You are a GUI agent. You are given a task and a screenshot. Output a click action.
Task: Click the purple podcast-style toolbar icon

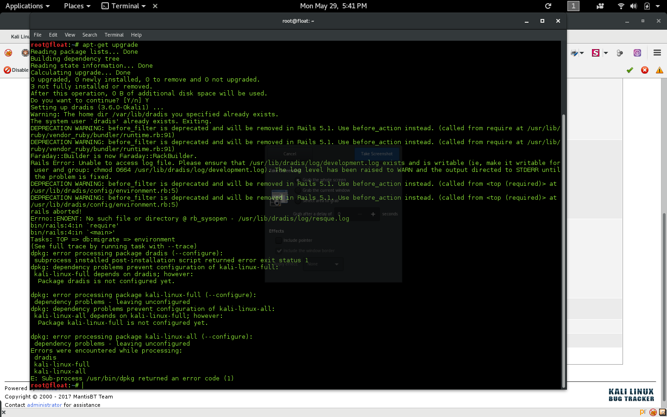click(637, 53)
